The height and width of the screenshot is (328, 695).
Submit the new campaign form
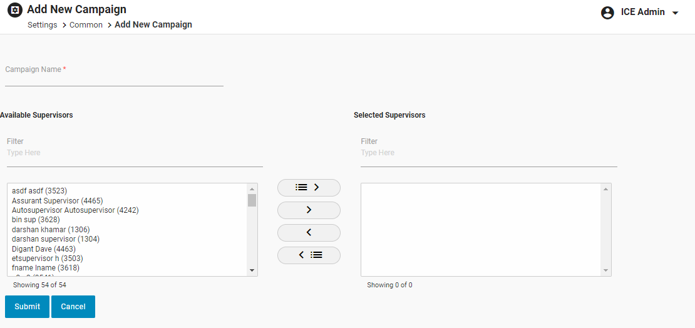click(x=27, y=307)
